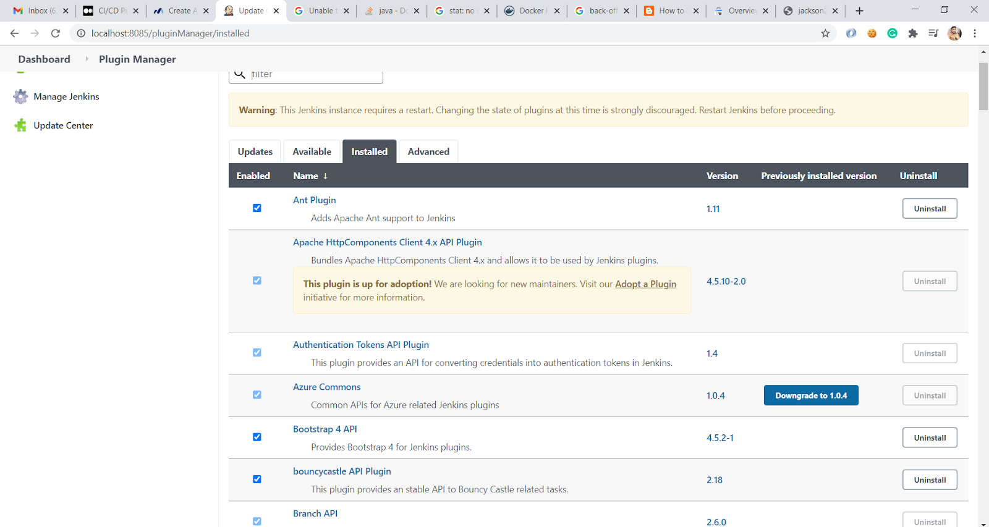Screen dimensions: 989x527
Task: Bookmark this page with star icon
Action: coord(825,33)
